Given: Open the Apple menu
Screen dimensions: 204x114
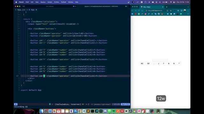Looking at the screenshot, I should coord(16,2).
